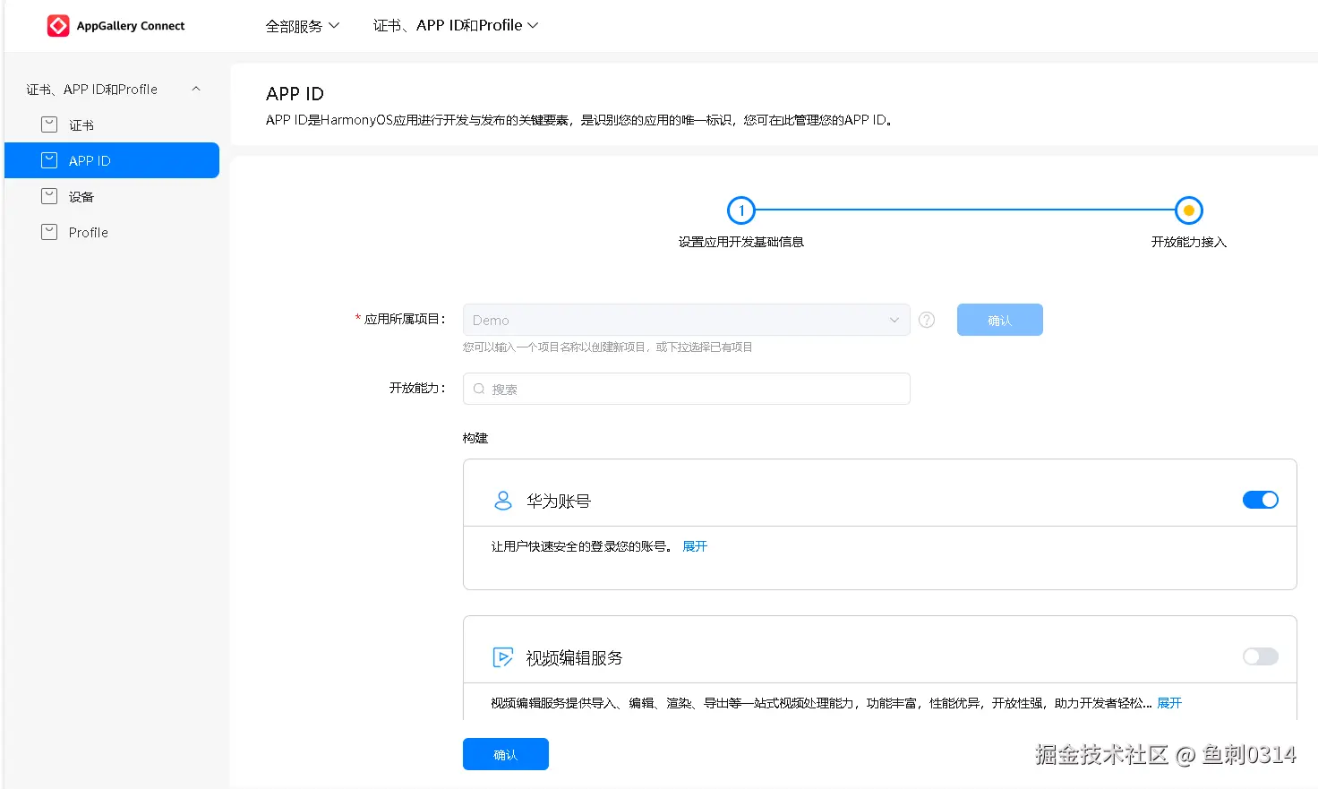Click the 构建 section label
The width and height of the screenshot is (1318, 789).
pos(475,438)
